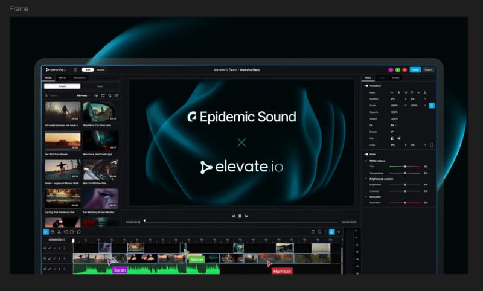The width and height of the screenshot is (483, 291).
Task: Click the comment bubble tool in timeline toolbar
Action: point(79,232)
